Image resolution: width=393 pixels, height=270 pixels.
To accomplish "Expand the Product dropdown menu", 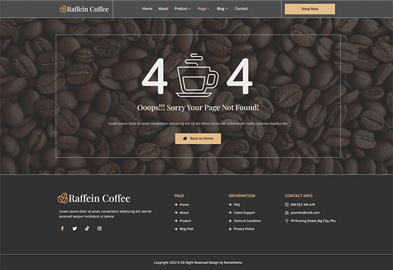I will pyautogui.click(x=183, y=9).
